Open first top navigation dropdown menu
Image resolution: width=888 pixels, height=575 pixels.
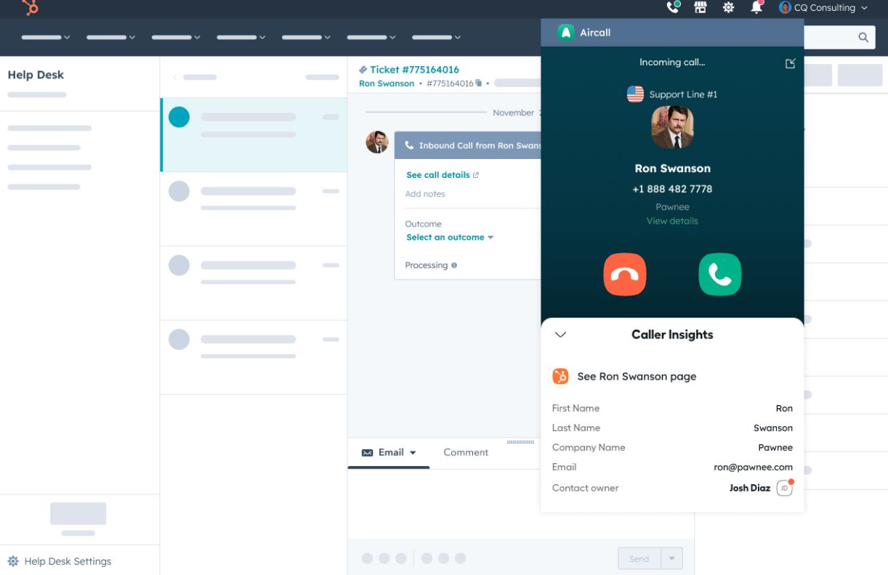(x=46, y=37)
